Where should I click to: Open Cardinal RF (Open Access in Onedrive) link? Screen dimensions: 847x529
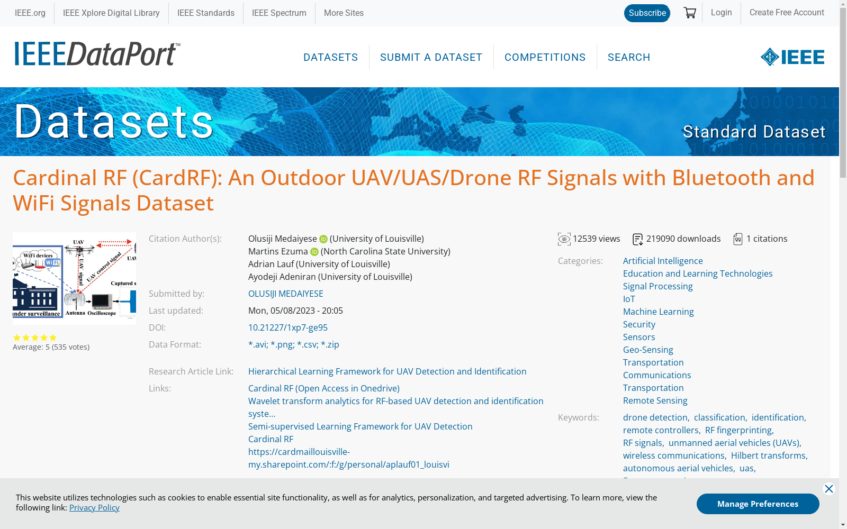tap(324, 388)
